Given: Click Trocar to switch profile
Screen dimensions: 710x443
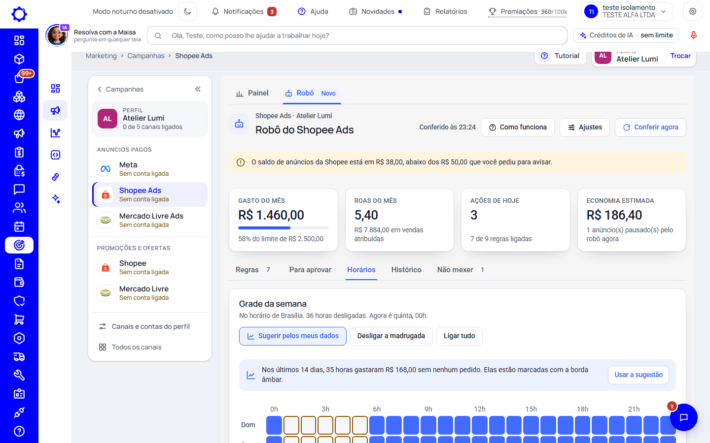Looking at the screenshot, I should [x=680, y=56].
